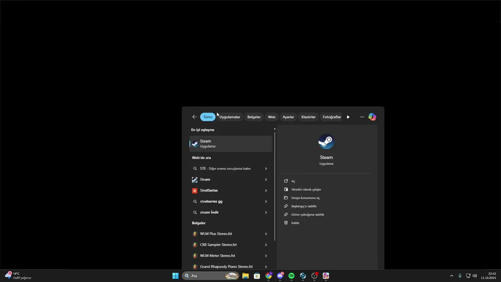Open OBS Studio from the taskbar
The image size is (501, 282).
(x=314, y=276)
